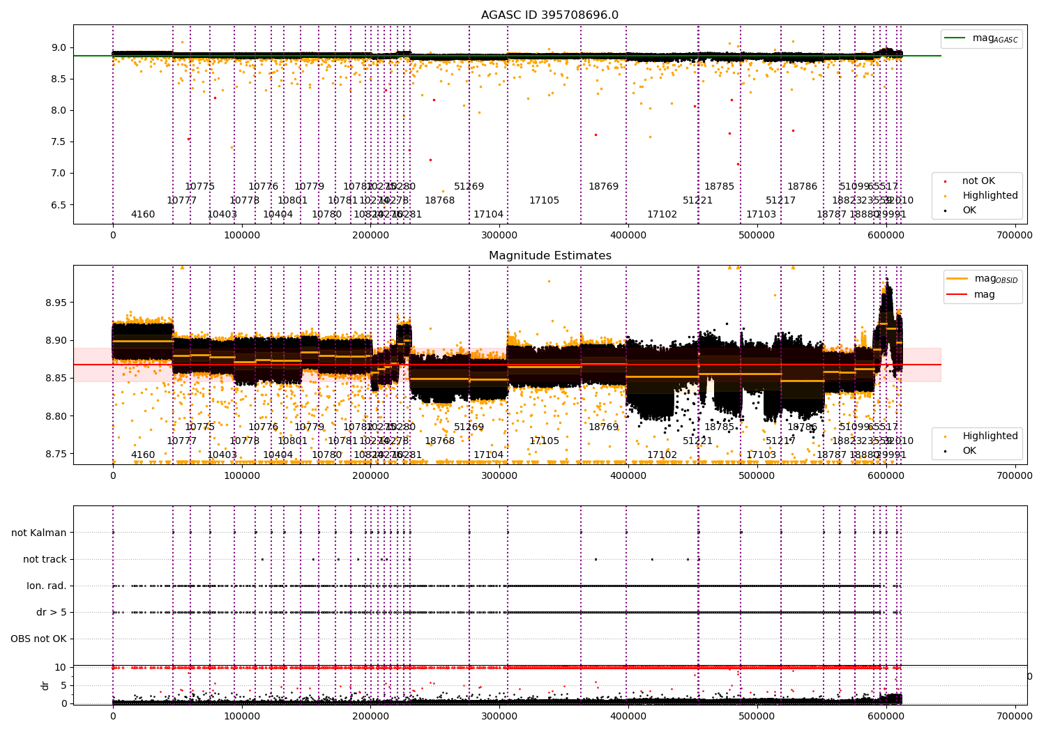
Task: Click the 10 tick on the dr axis
Action: coord(61,667)
